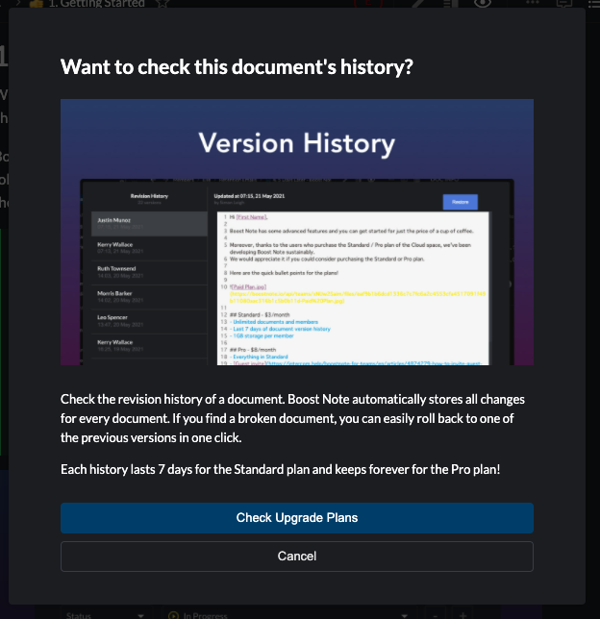
Task: Click the Check Upgrade Plans button
Action: tap(297, 517)
